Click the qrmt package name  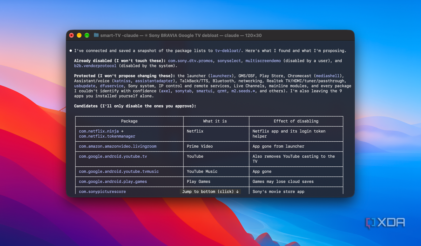point(222,91)
